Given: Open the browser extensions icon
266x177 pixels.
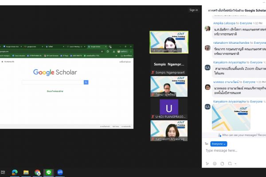Looking at the screenshot, I should point(108,51).
